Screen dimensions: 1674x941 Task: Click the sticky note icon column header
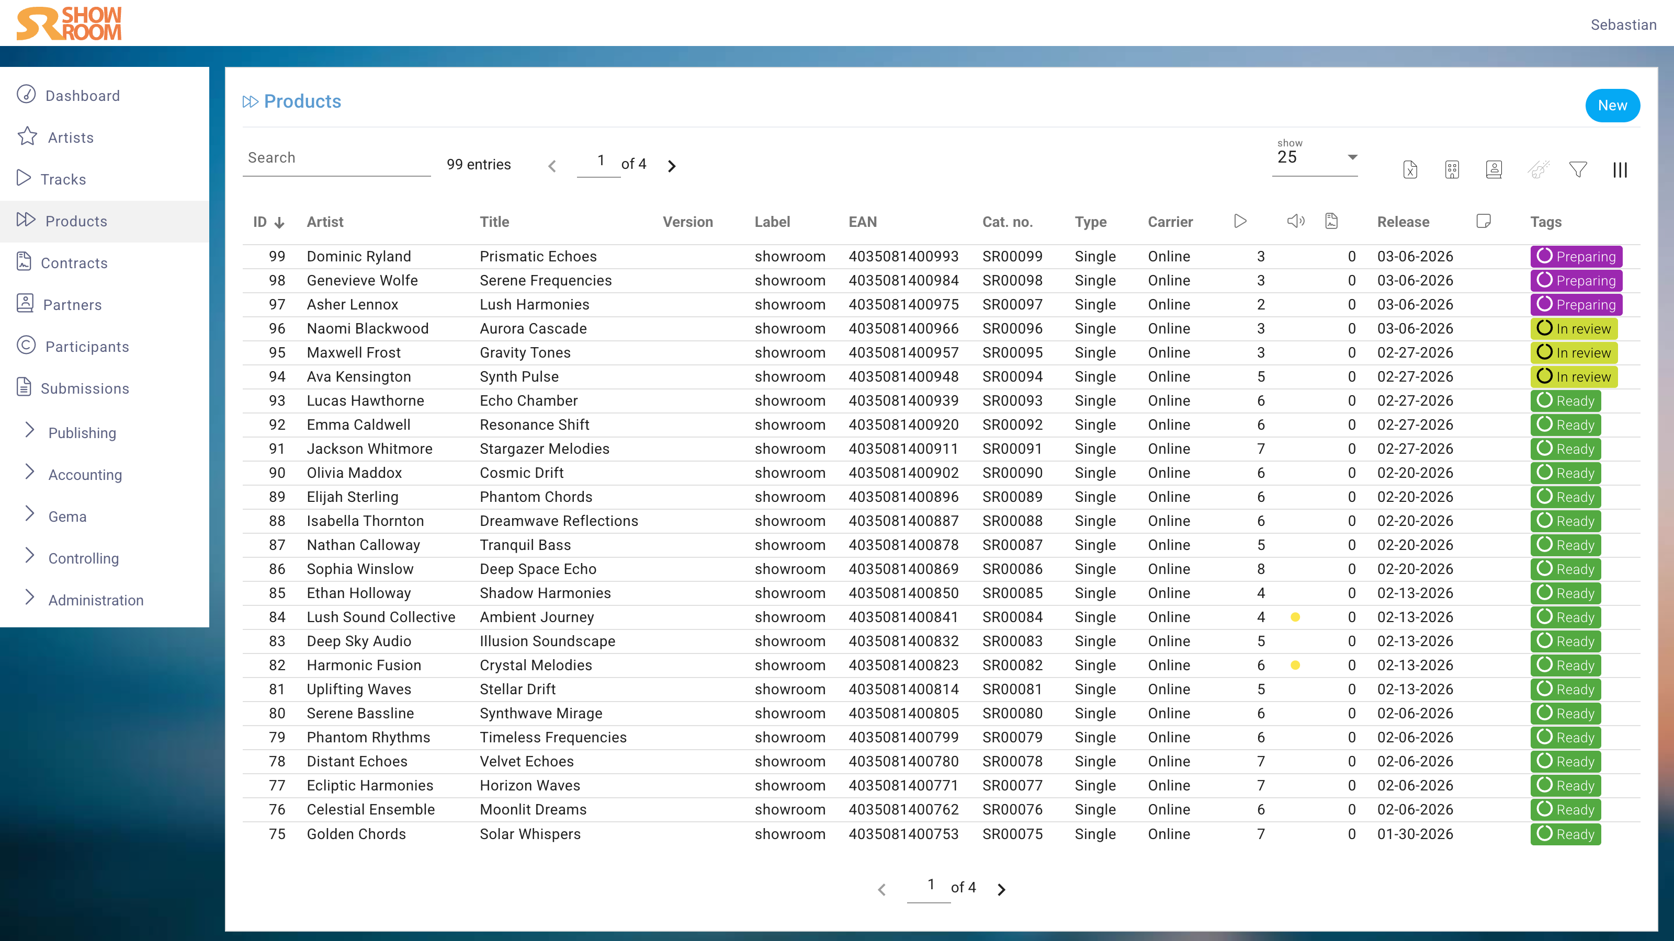point(1483,222)
